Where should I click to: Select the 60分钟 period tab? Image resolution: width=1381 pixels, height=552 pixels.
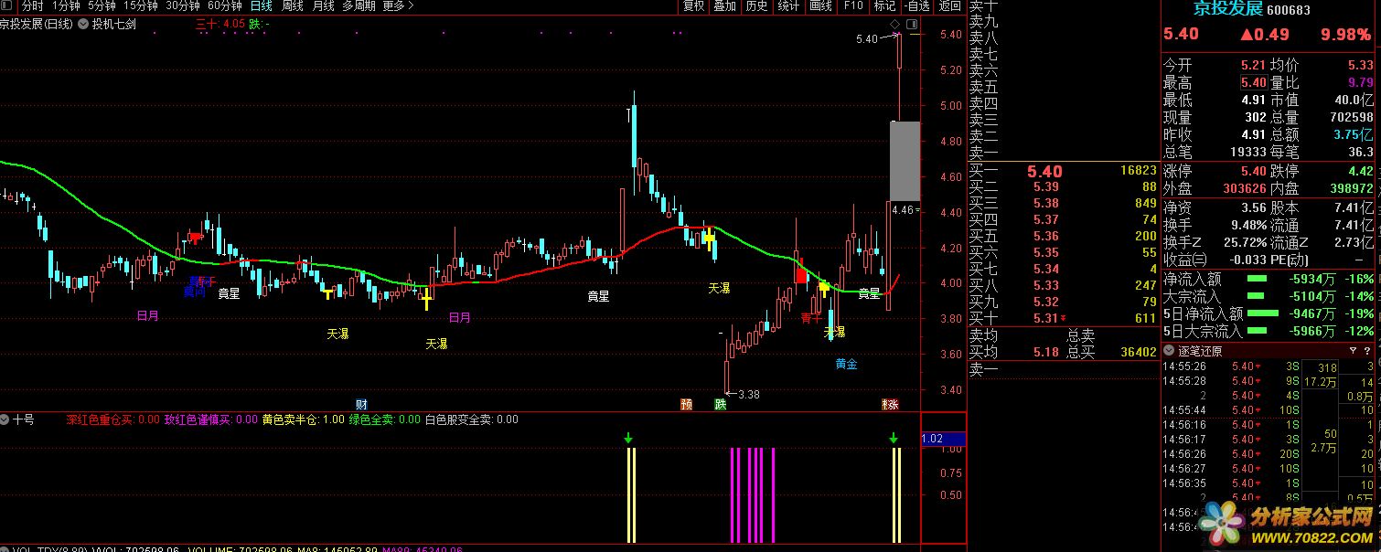(224, 5)
